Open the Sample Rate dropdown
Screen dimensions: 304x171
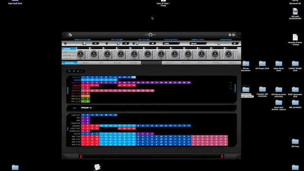(198, 43)
